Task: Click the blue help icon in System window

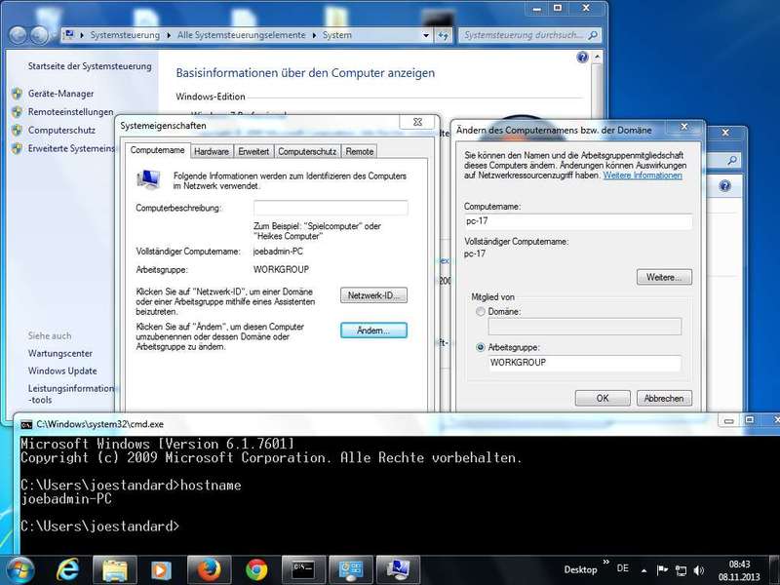Action: click(583, 58)
